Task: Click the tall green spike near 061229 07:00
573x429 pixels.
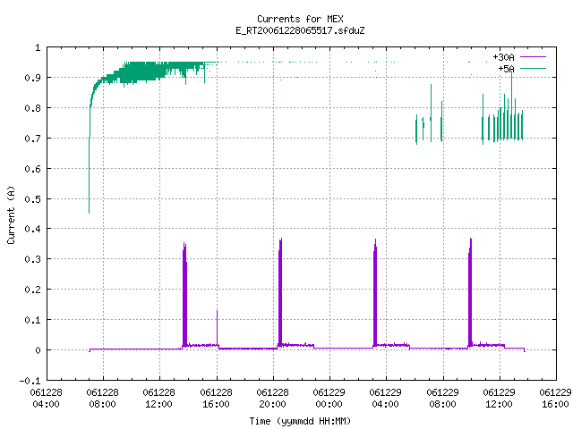Action: pyautogui.click(x=432, y=114)
